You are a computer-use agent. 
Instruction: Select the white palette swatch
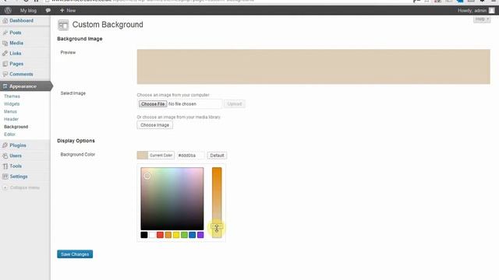coord(152,235)
